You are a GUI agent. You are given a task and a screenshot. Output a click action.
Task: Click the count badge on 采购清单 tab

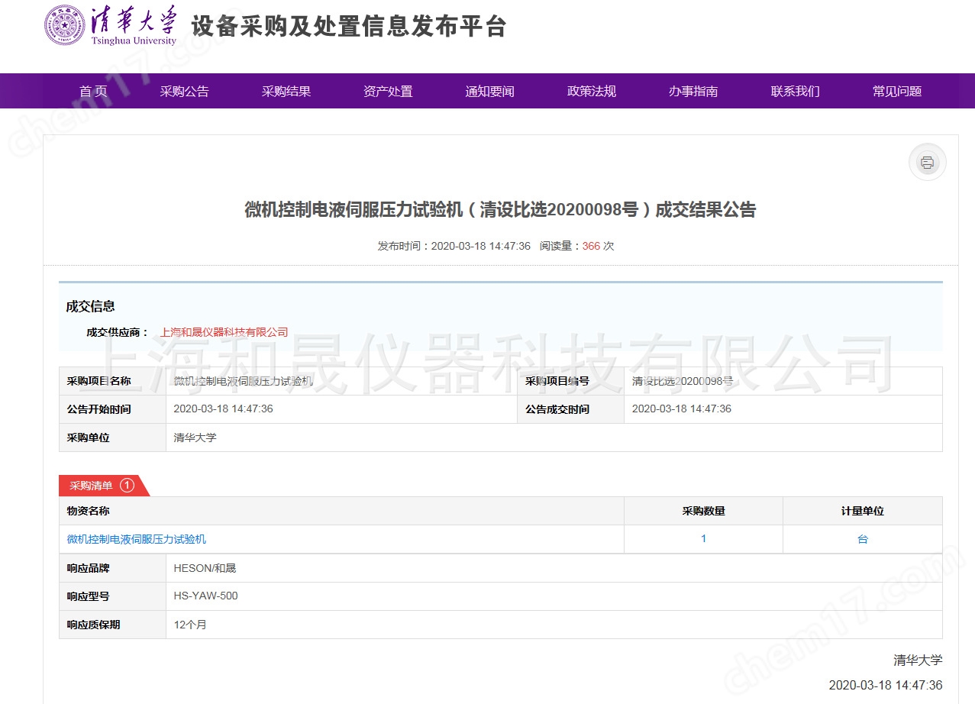pos(127,485)
